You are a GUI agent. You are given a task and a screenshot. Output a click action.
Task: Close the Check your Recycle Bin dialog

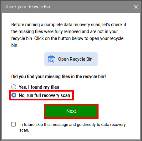[136, 7]
